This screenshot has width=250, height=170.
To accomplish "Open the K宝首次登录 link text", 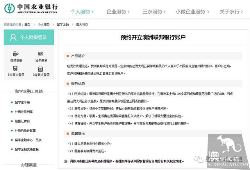I will pos(41,75).
